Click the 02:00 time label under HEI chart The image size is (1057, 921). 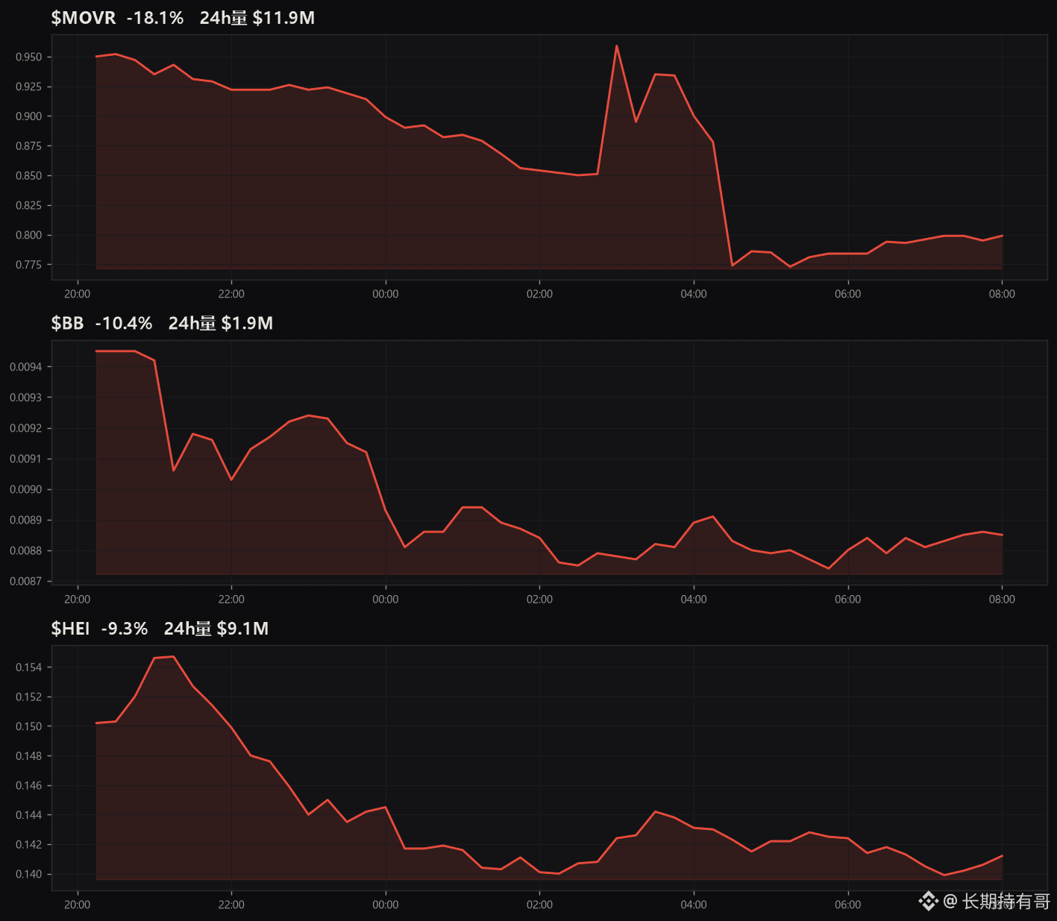tap(540, 905)
